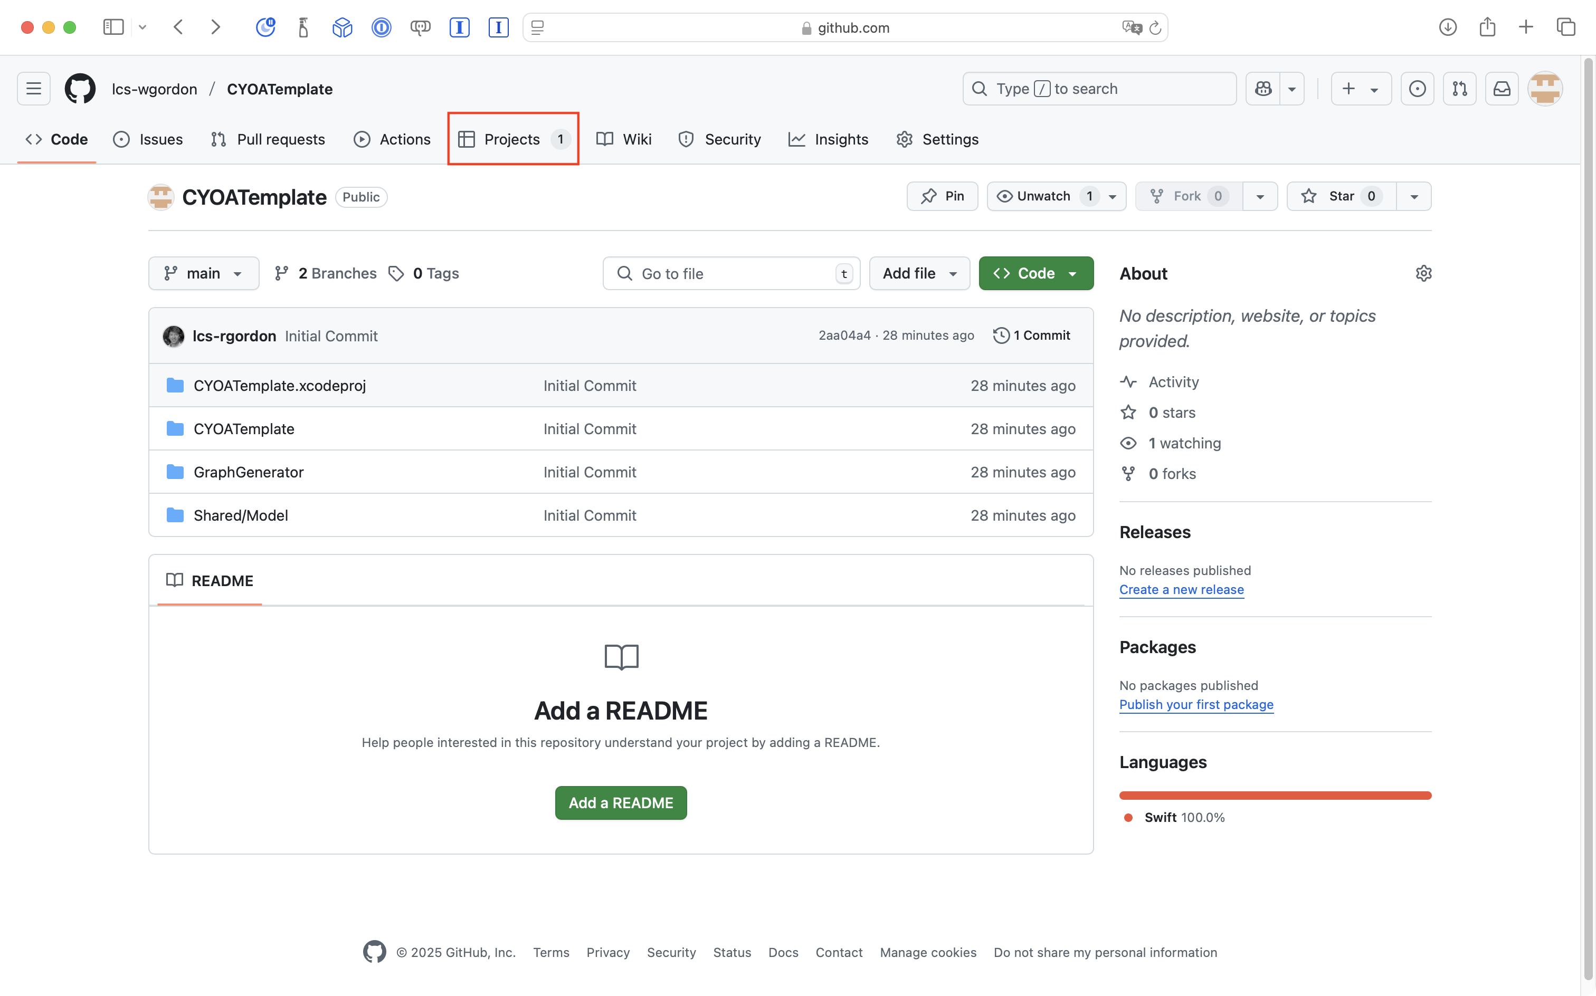Screen dimensions: 1596x996
Task: Click the Safari reload page icon
Action: [1154, 27]
